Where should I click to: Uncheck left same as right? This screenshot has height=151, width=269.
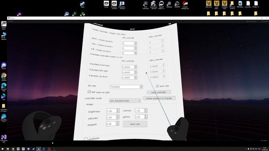89,92
